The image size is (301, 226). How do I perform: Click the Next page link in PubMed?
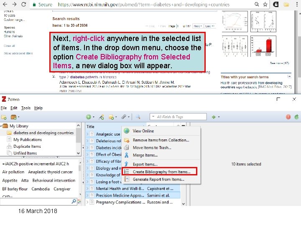point(197,26)
